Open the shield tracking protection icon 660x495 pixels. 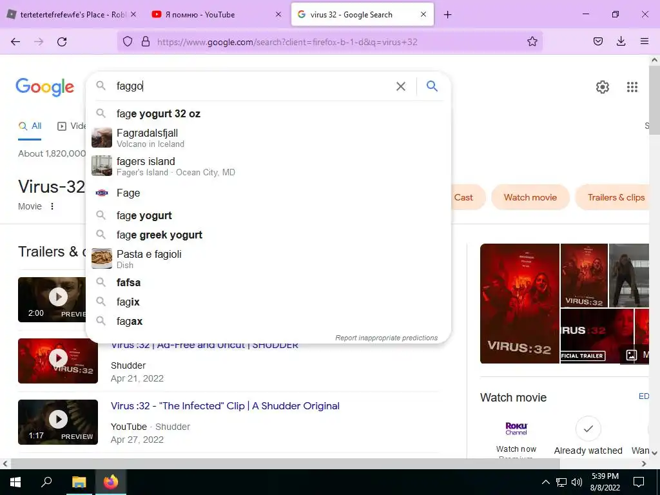pos(128,41)
